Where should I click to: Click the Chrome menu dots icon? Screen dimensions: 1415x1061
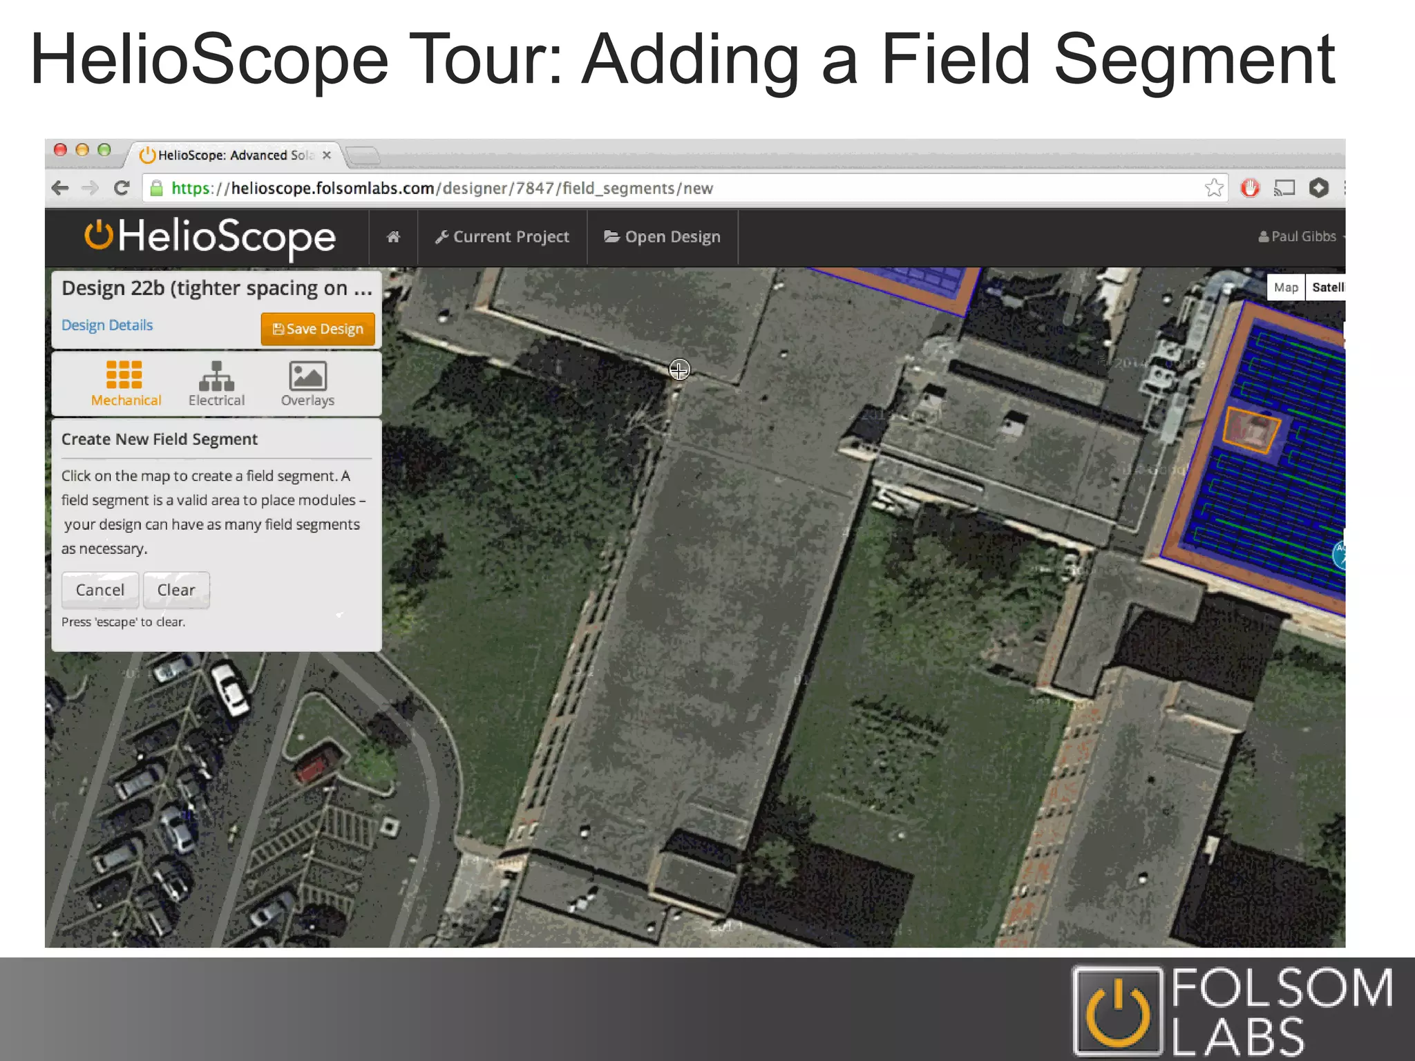point(1343,188)
